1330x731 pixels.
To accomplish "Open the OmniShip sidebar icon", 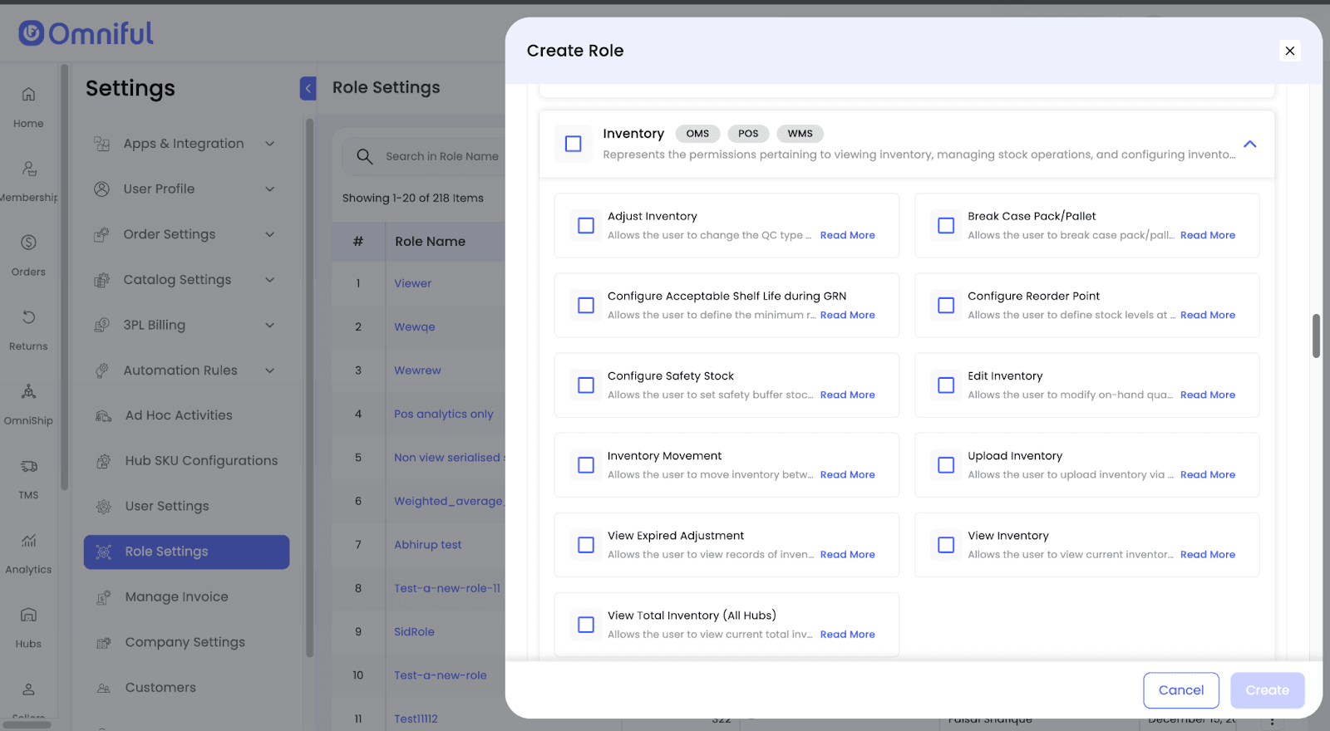I will pos(28,391).
